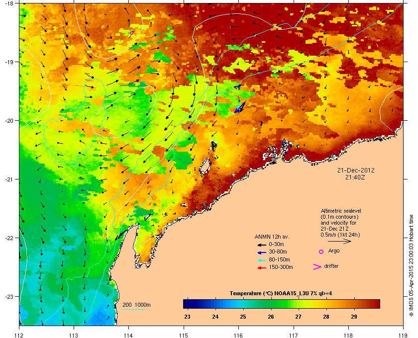This screenshot has width=418, height=338.
Task: Click the magenta Argo circle in the legend
Action: click(321, 252)
